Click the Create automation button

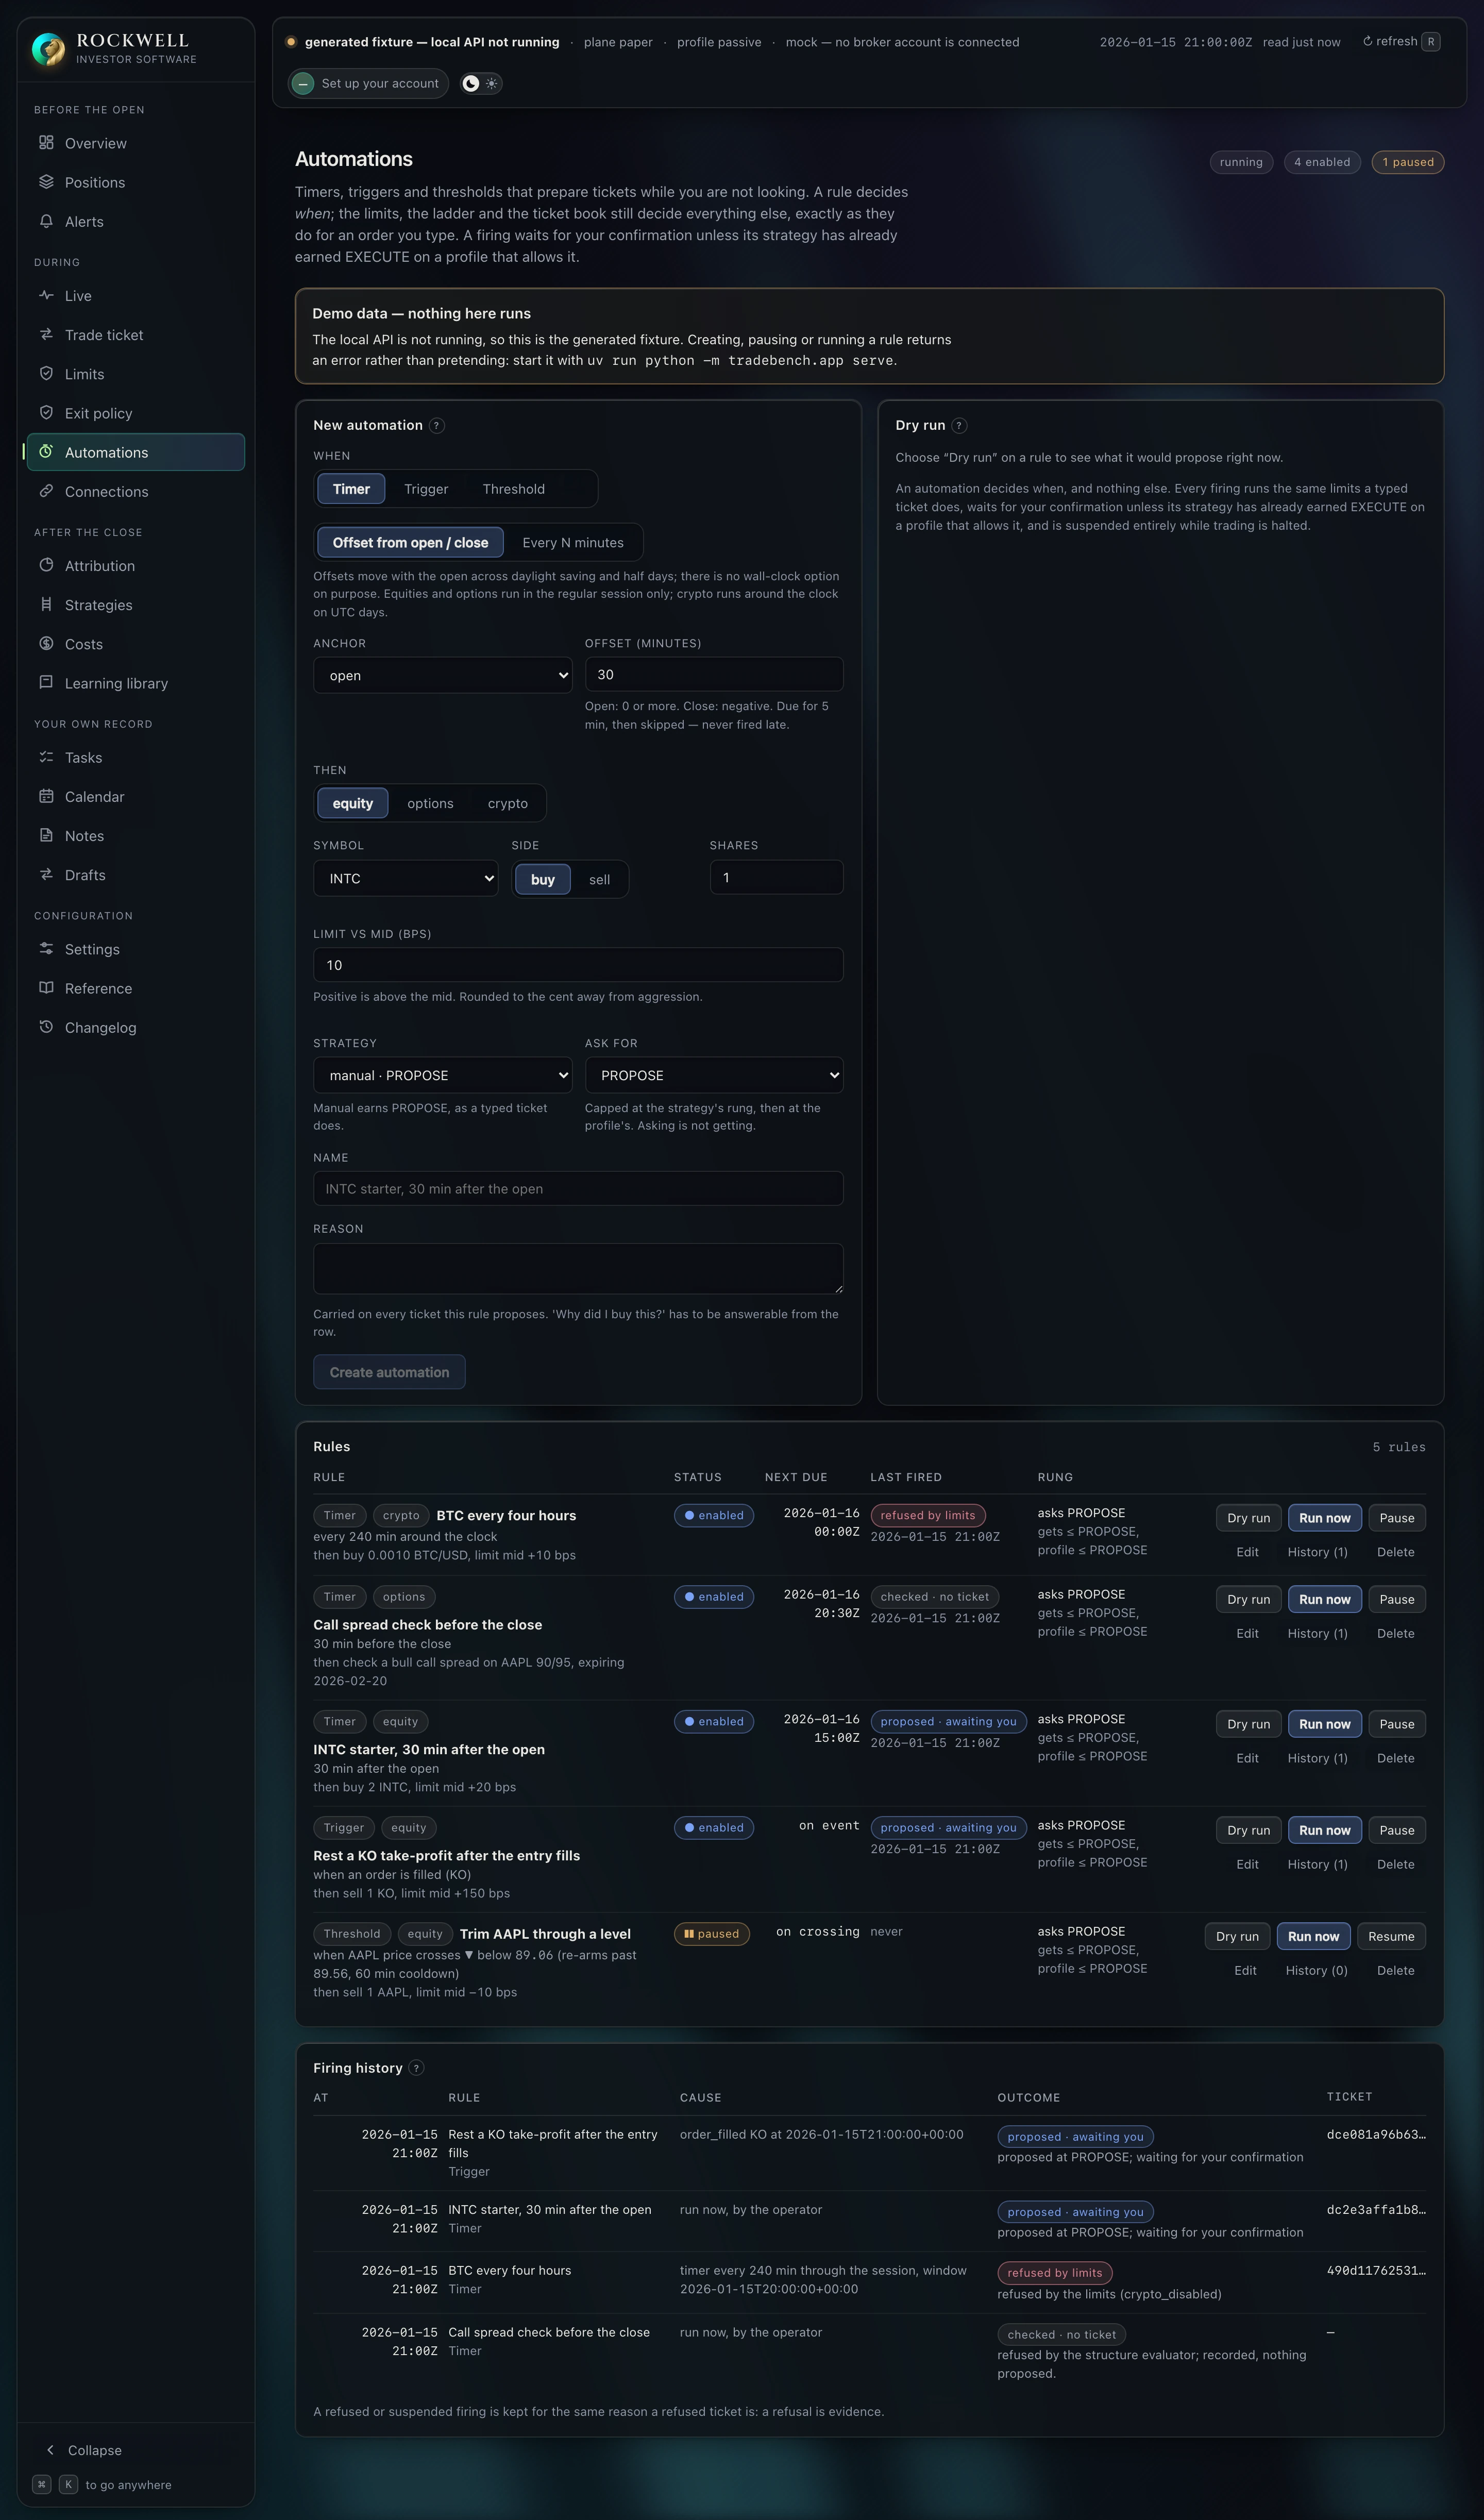pos(390,1373)
